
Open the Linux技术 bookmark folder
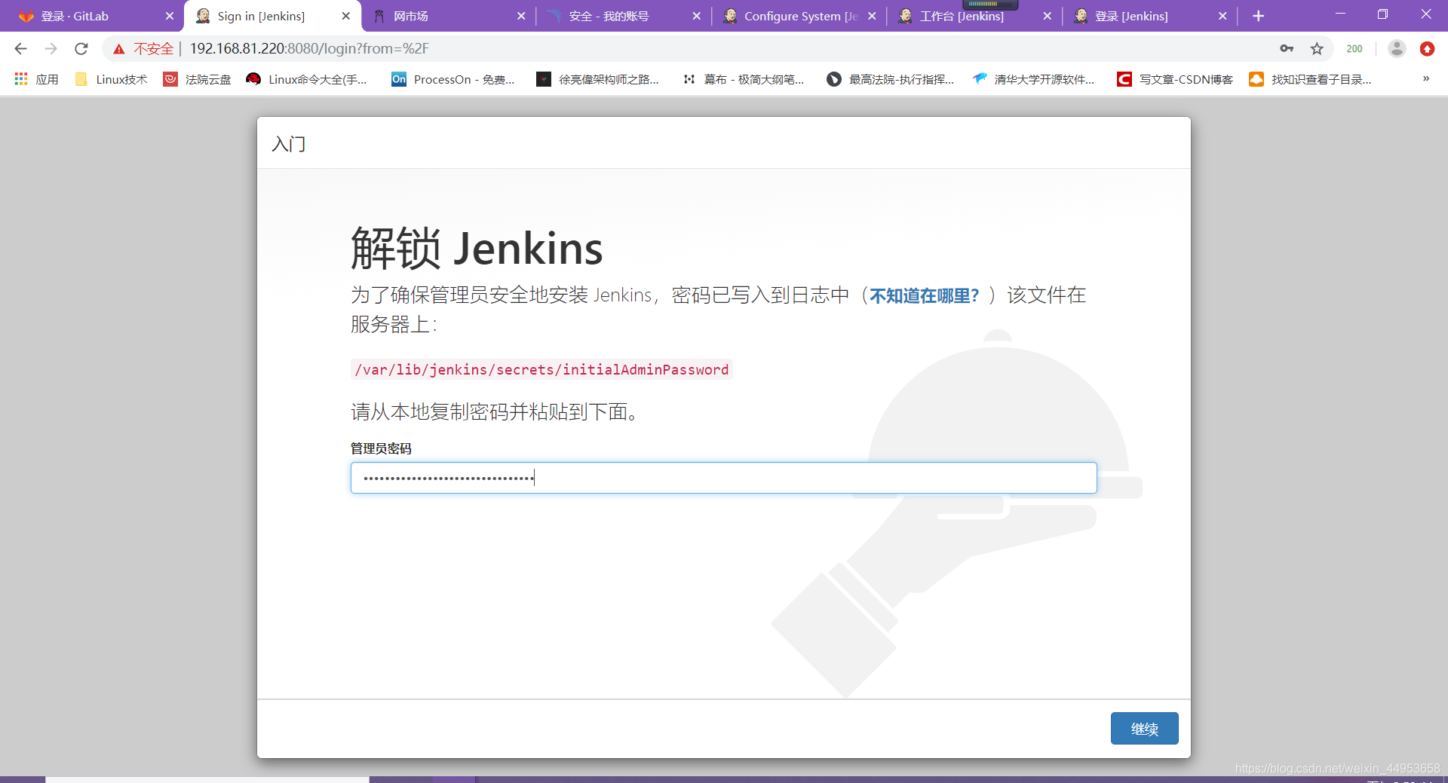[112, 79]
